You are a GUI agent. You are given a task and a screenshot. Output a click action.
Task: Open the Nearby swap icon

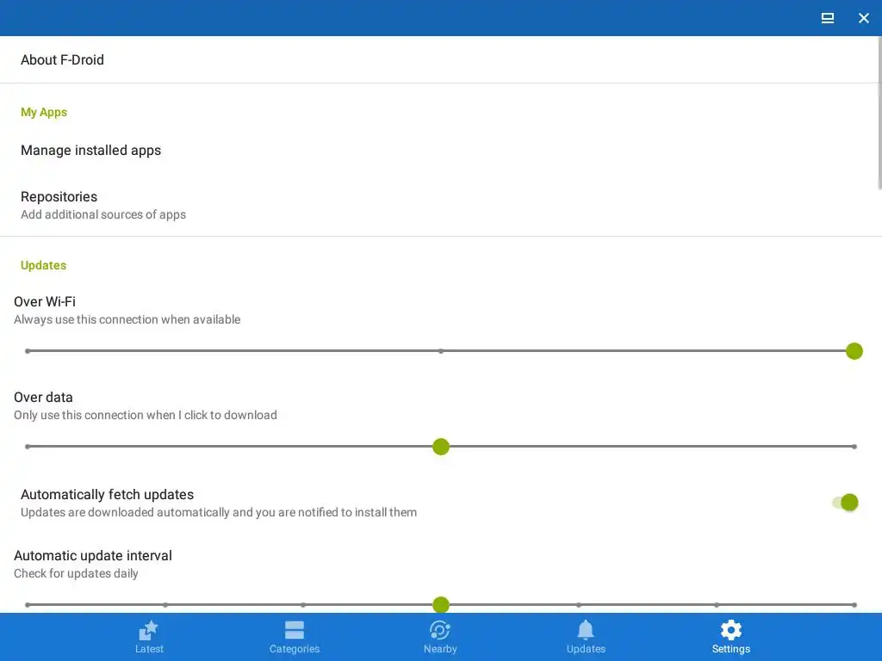440,630
